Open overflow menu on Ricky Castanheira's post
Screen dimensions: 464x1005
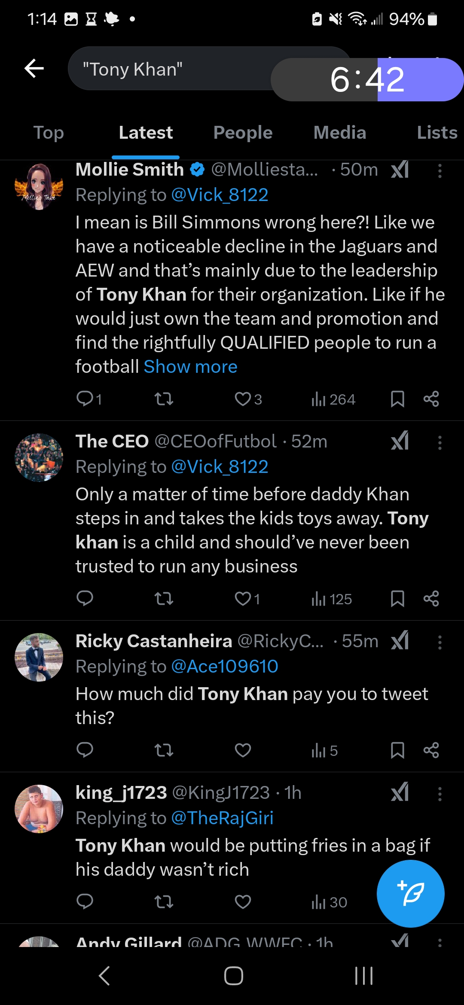pyautogui.click(x=440, y=642)
